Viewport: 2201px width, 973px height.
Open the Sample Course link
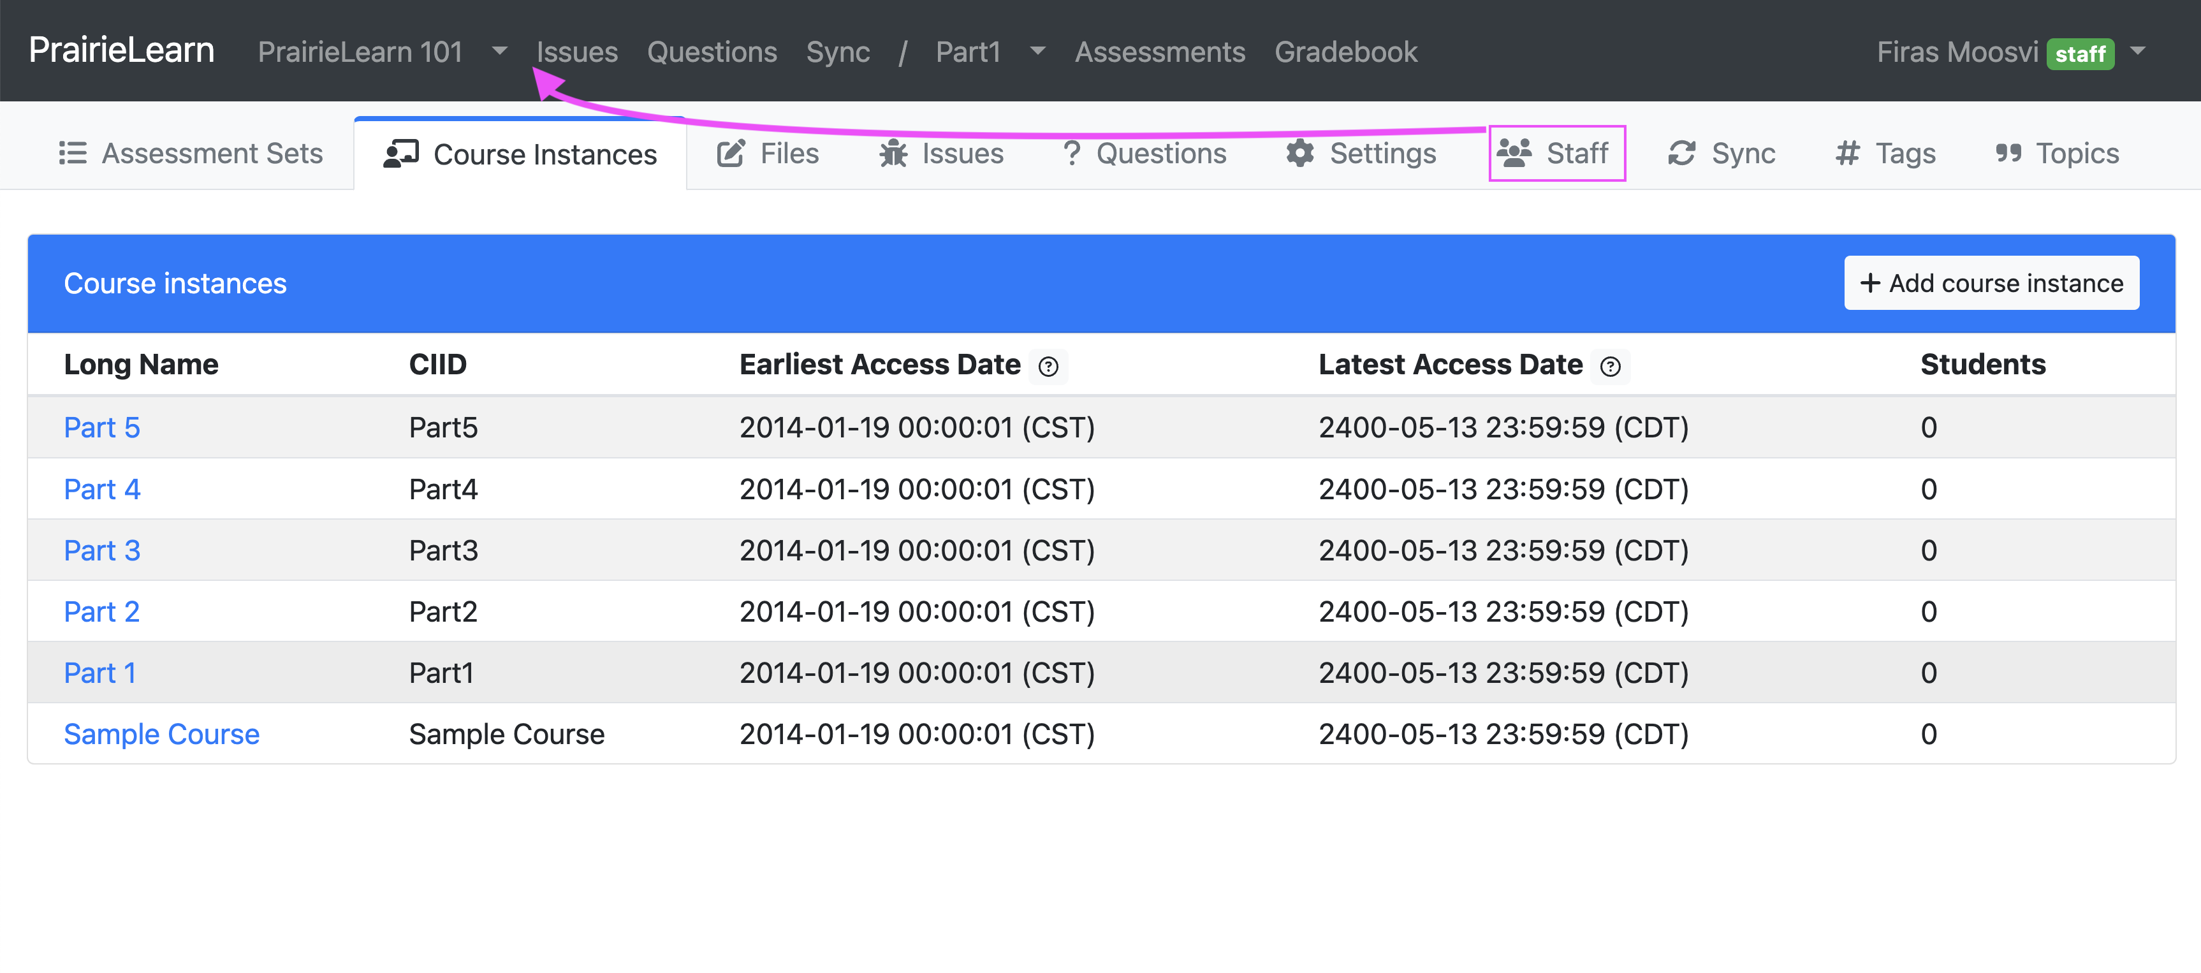(x=161, y=733)
